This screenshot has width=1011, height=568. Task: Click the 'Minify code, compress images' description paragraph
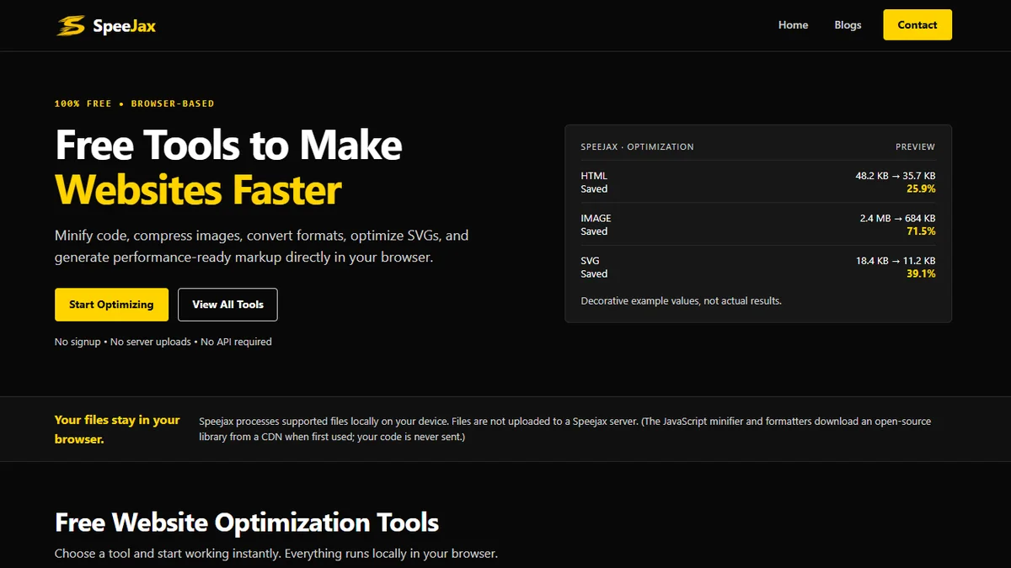[x=261, y=246]
